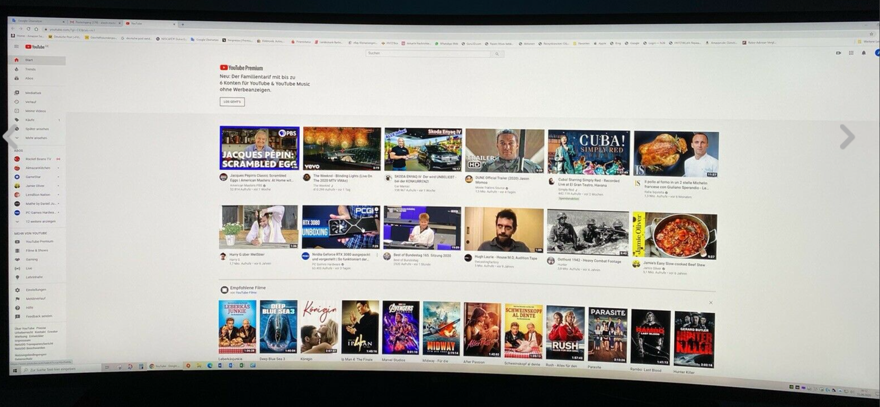Open the Windows Start menu
This screenshot has width=880, height=407.
(x=15, y=370)
